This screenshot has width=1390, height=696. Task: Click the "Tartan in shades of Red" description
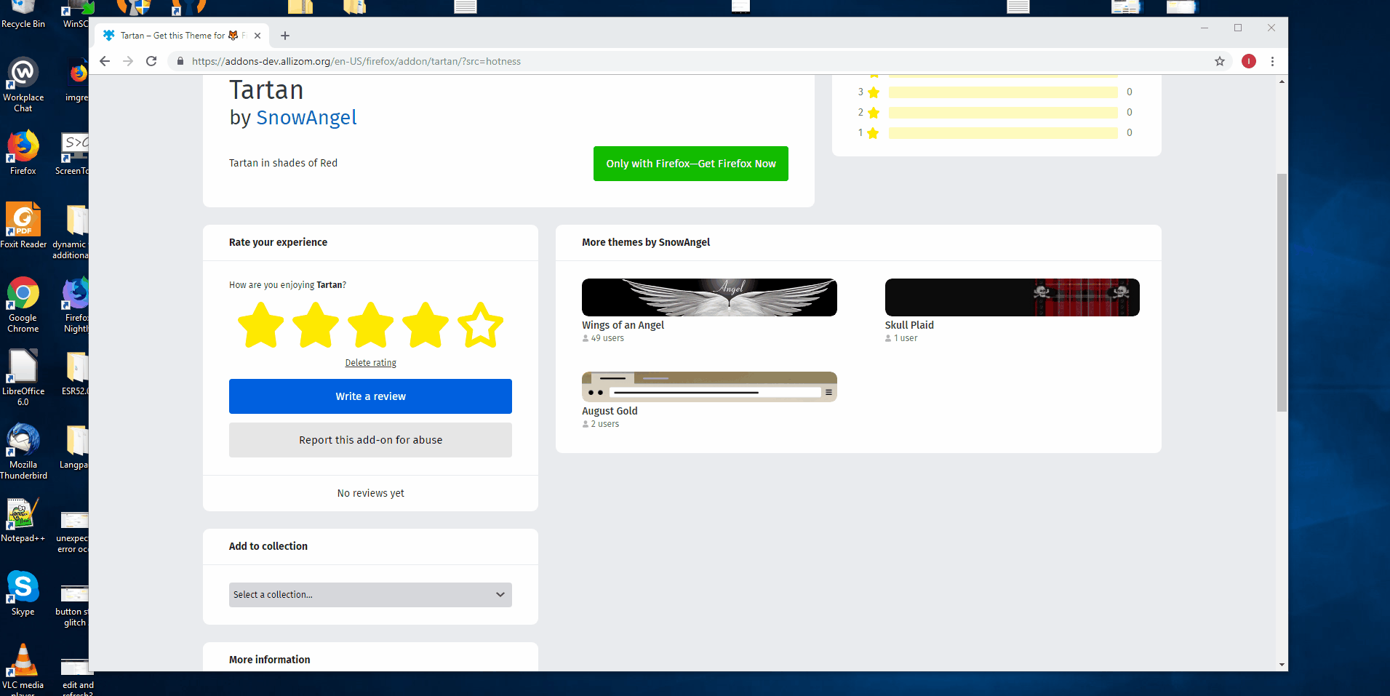pos(283,163)
